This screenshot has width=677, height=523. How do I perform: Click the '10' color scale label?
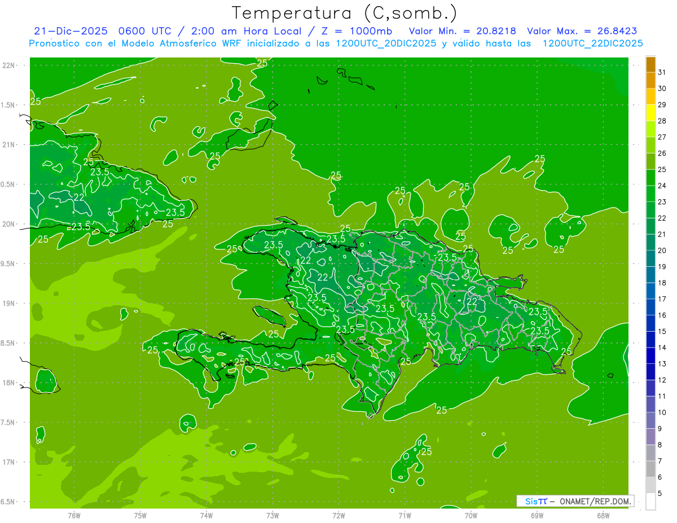tap(662, 412)
